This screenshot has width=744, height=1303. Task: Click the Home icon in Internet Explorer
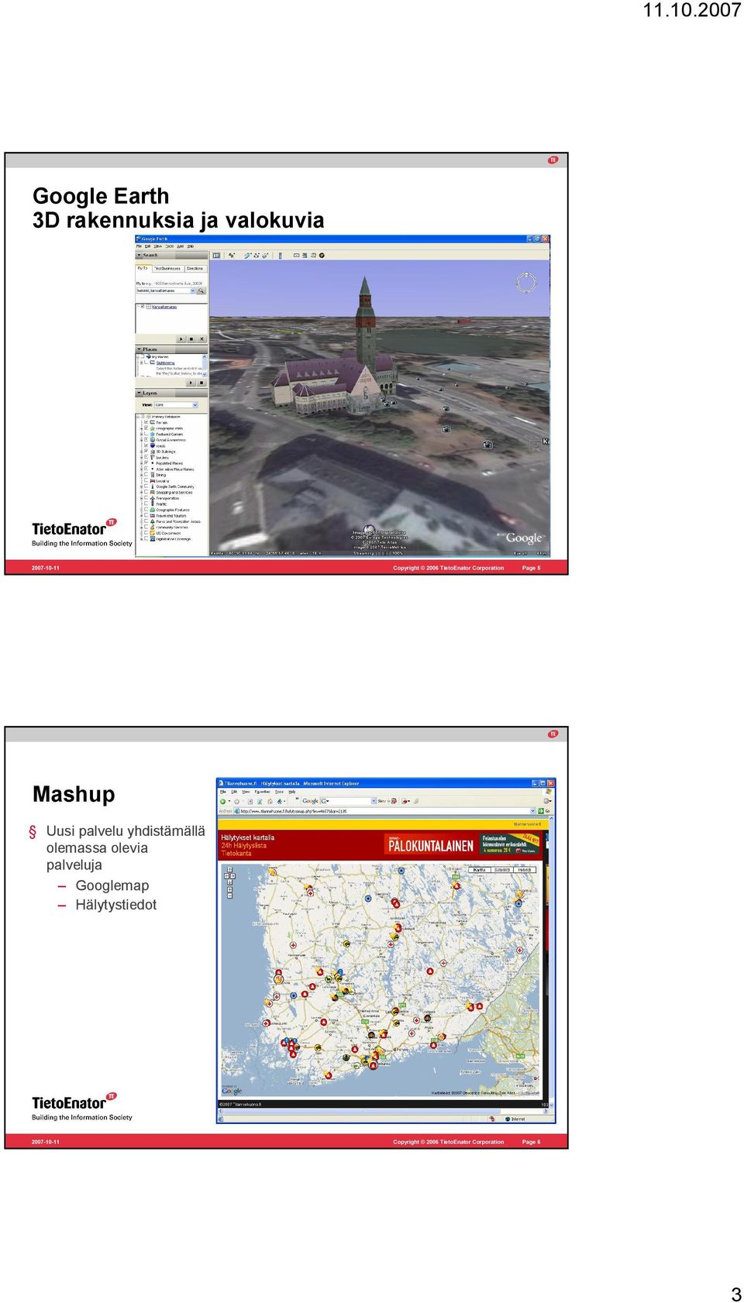click(x=270, y=801)
